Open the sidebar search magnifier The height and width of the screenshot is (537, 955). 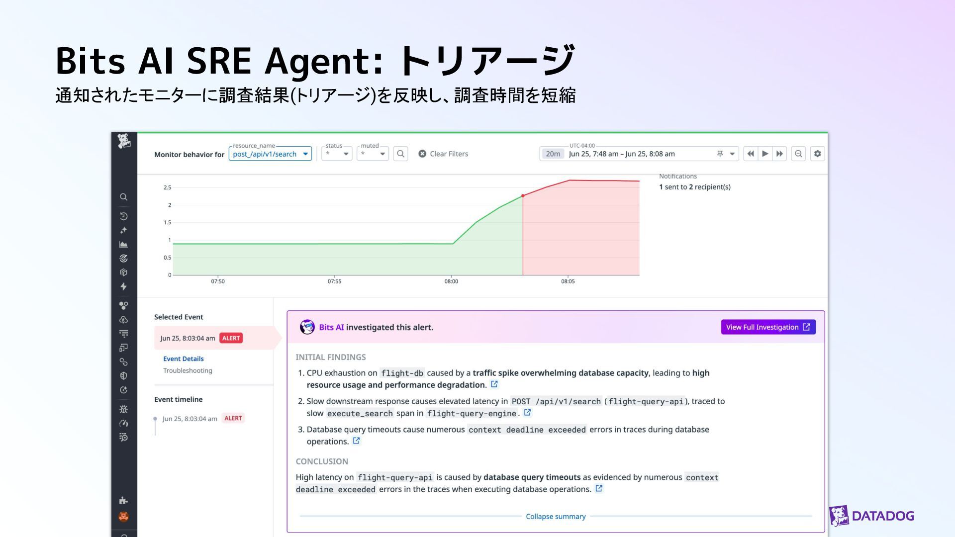(x=123, y=197)
